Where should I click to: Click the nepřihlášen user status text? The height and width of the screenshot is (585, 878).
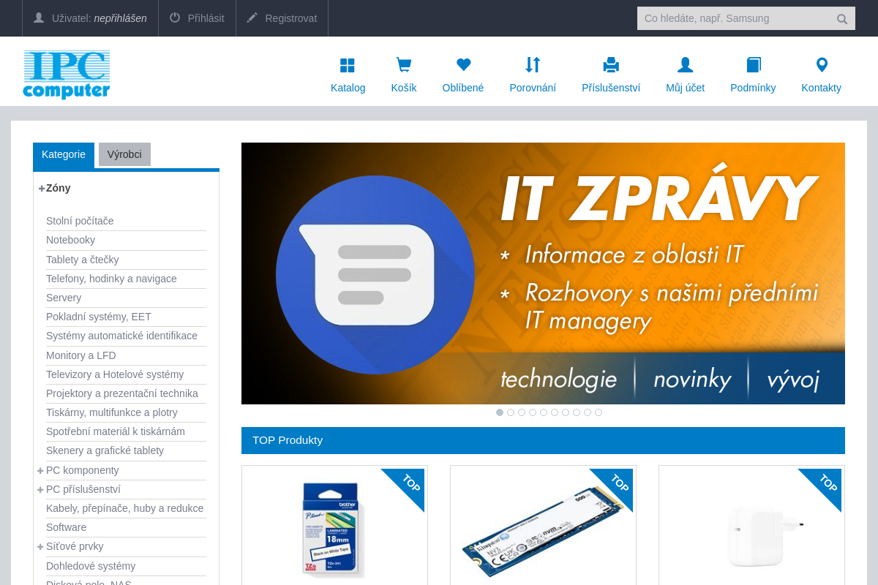click(x=120, y=18)
